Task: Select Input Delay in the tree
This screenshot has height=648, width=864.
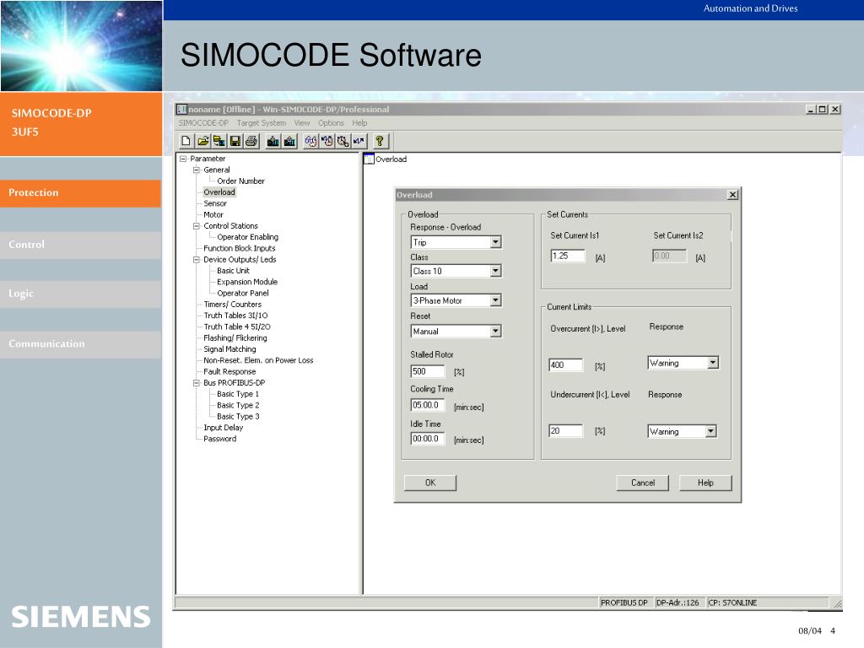Action: pyautogui.click(x=223, y=428)
